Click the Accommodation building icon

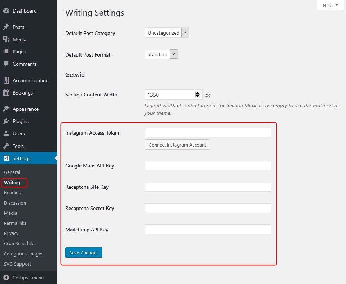point(6,80)
